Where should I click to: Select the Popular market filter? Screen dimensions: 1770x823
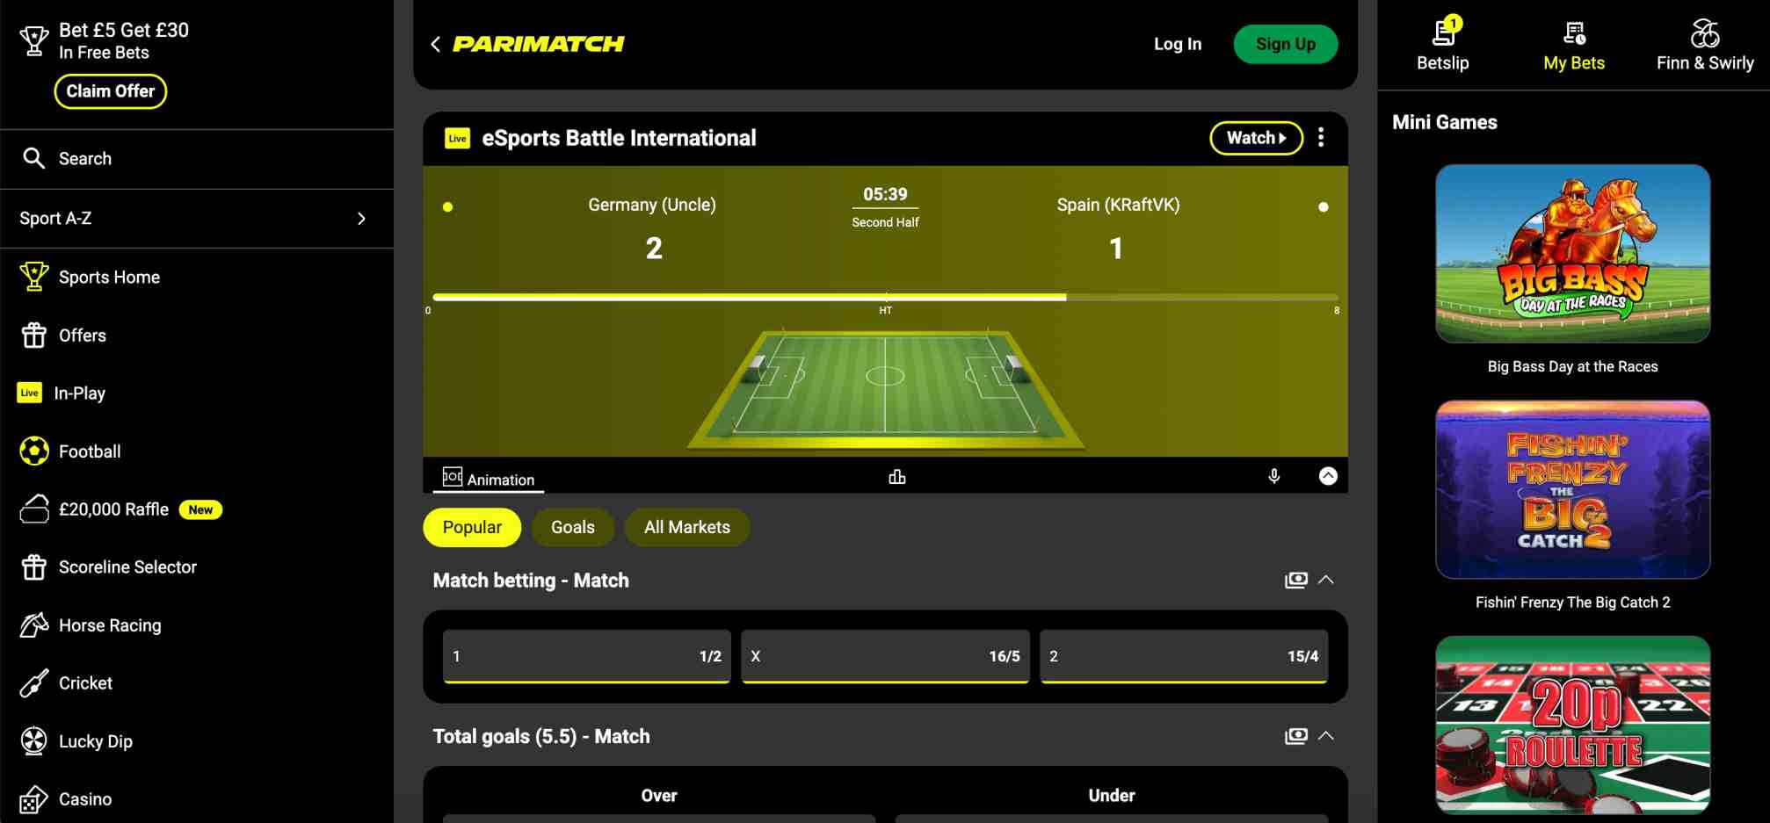pos(472,527)
